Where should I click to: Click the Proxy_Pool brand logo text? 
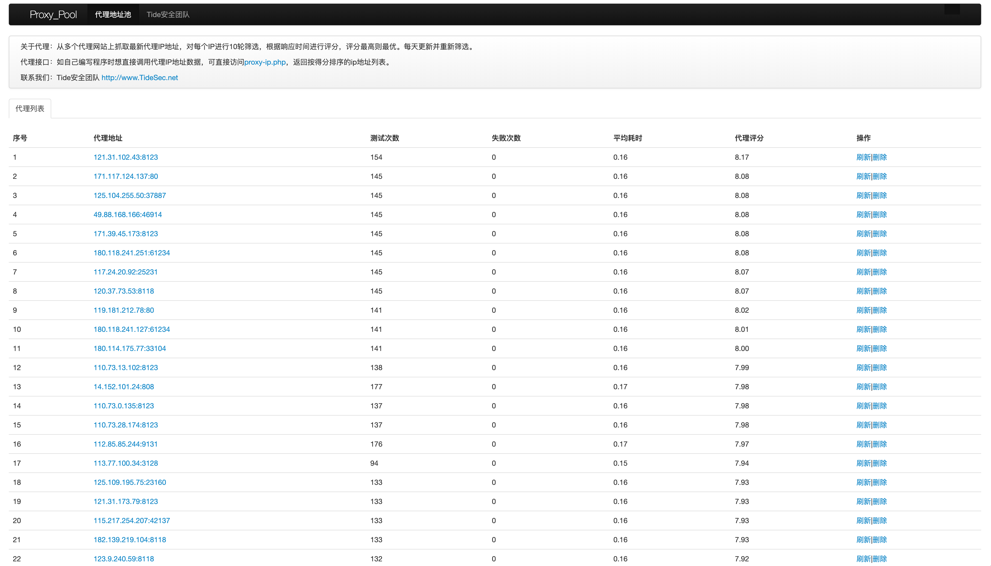click(x=53, y=14)
